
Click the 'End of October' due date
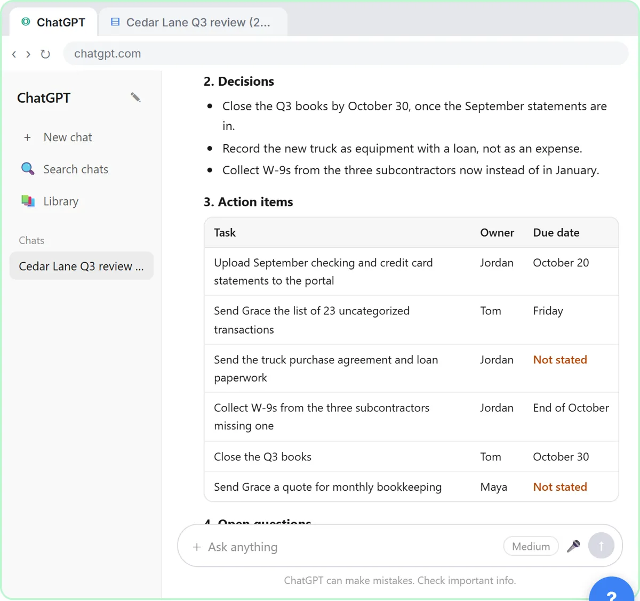coord(571,408)
